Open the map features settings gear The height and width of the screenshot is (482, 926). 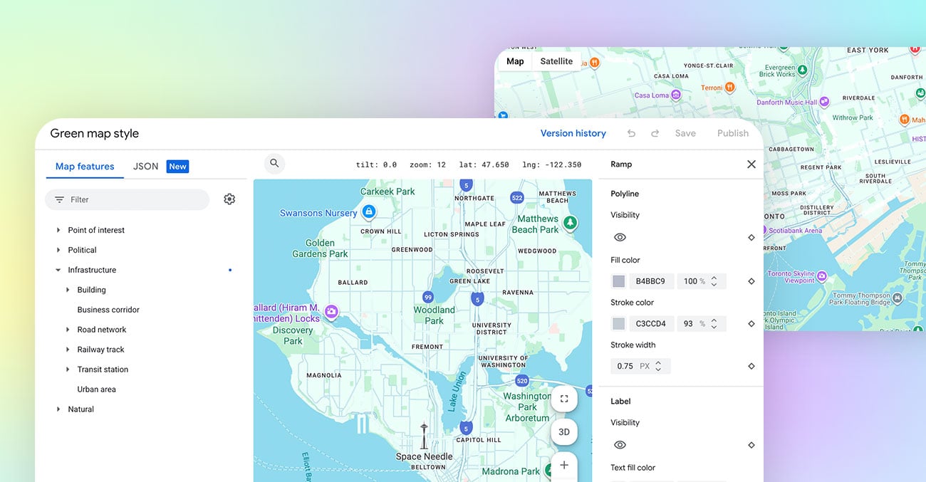coord(229,199)
